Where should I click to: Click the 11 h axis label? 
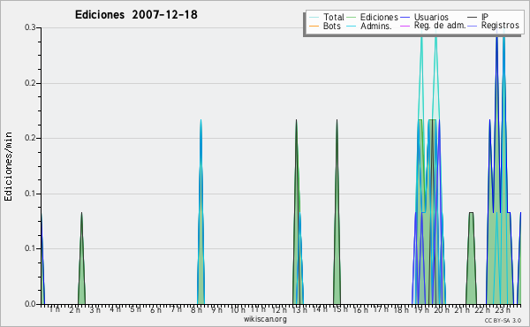258,309
